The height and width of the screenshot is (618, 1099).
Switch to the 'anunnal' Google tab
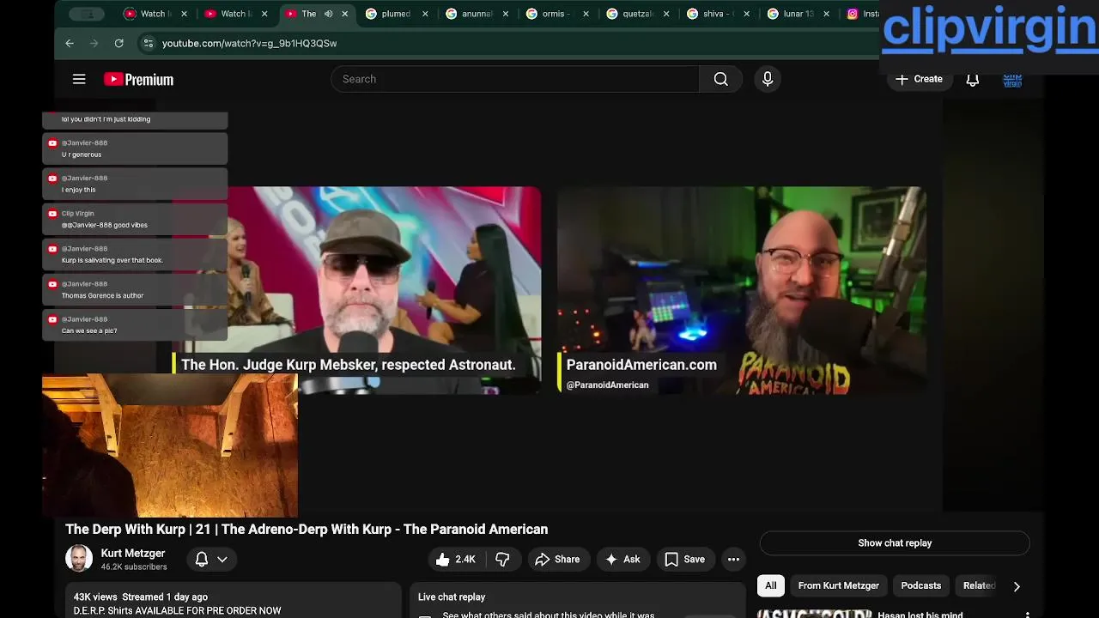477,14
